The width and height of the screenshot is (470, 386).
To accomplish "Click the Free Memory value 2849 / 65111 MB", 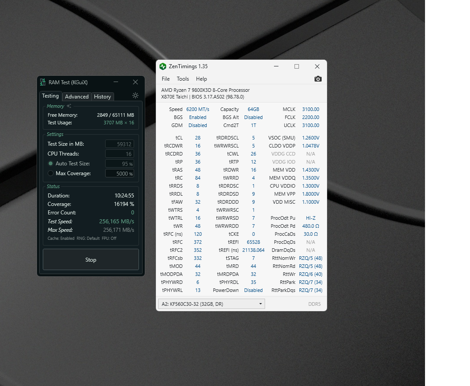I will coord(115,115).
